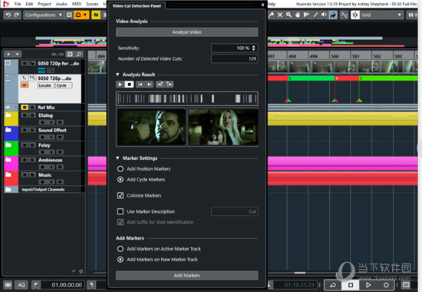The height and width of the screenshot is (292, 422).
Task: Click the blonde woman video thumbnail
Action: pyautogui.click(x=223, y=127)
